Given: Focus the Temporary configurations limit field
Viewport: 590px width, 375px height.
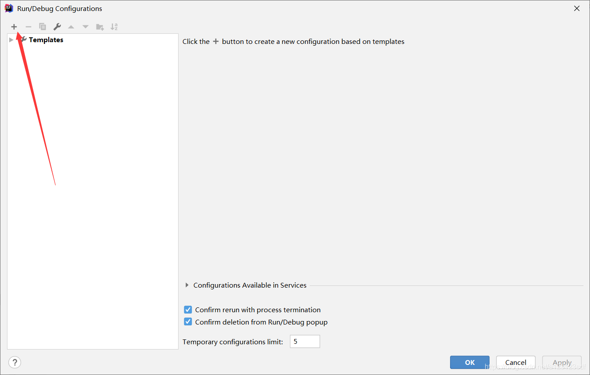Looking at the screenshot, I should pos(305,342).
